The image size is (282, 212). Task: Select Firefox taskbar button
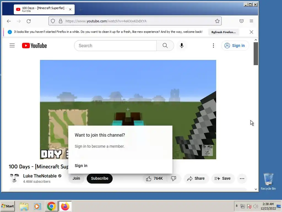click(65, 206)
